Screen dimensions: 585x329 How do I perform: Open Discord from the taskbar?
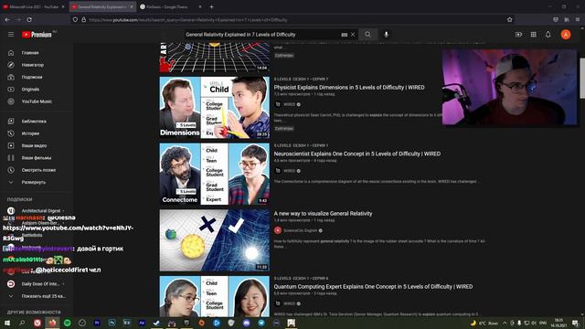click(246, 323)
